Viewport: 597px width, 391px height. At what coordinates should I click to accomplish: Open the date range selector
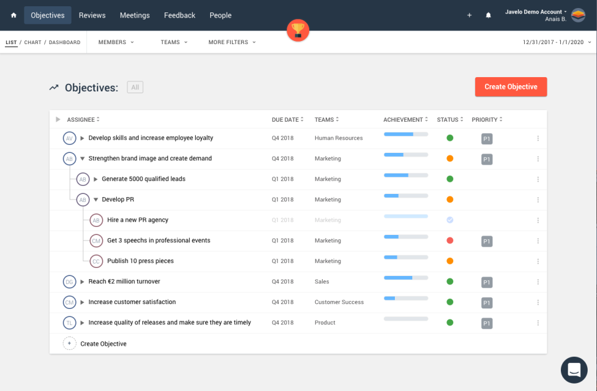557,42
